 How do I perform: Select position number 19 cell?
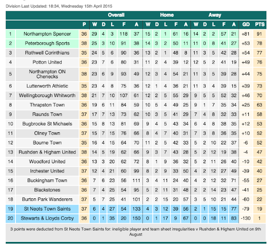pyautogui.click(x=10, y=209)
